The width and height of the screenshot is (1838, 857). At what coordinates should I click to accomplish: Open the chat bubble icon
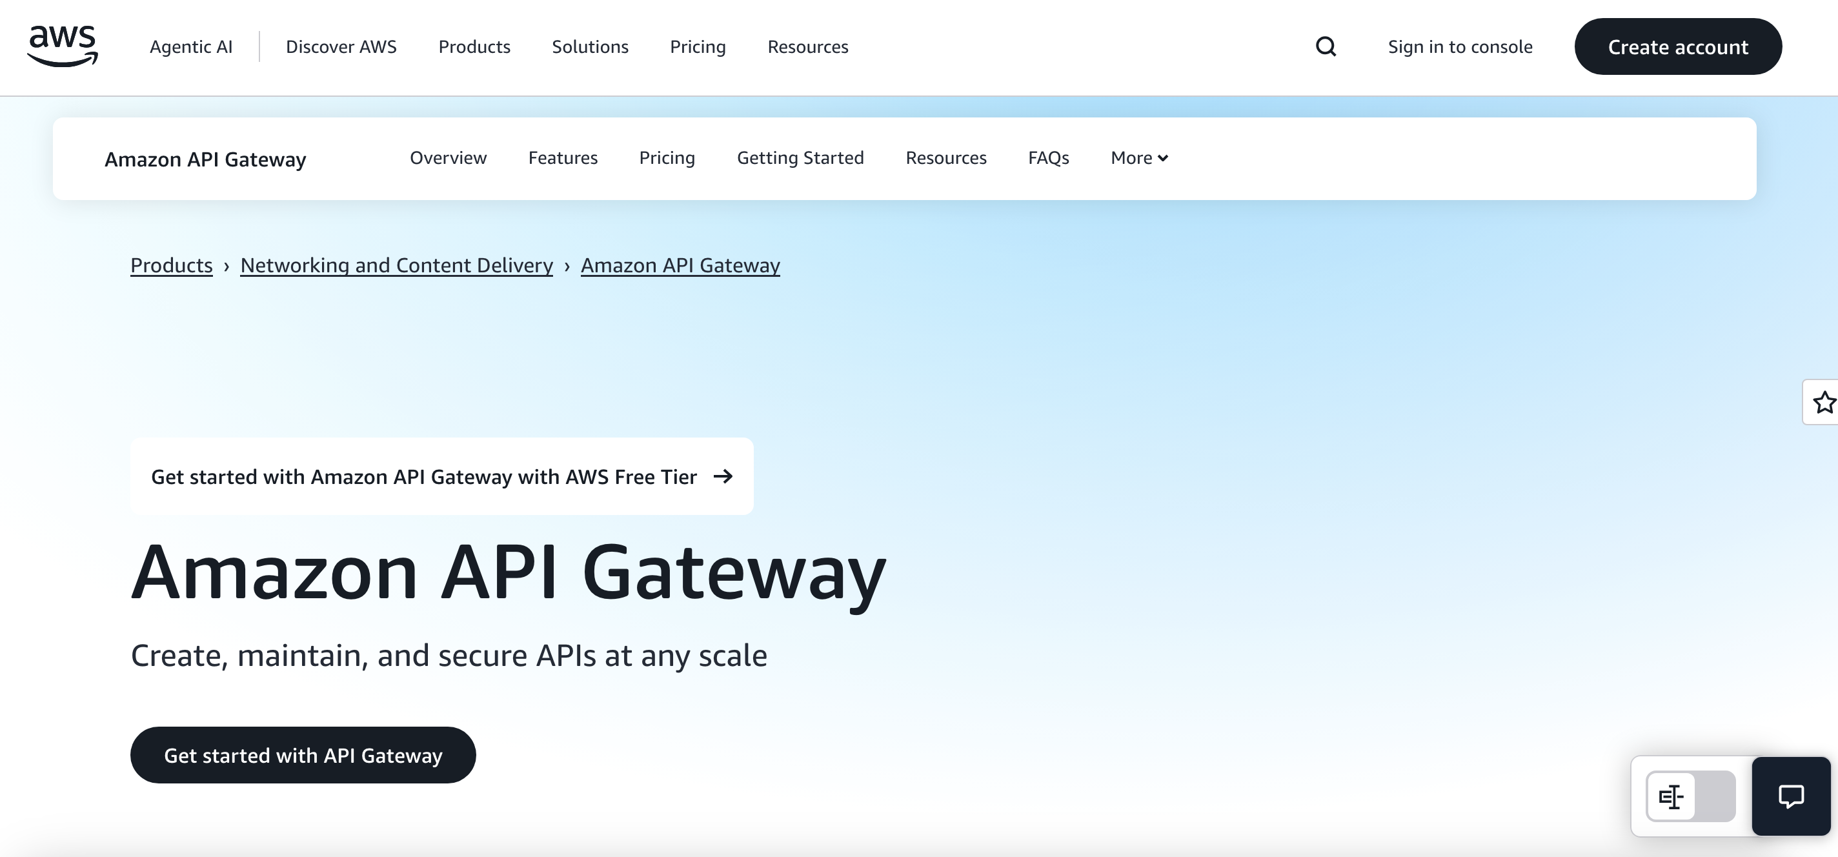(x=1791, y=796)
